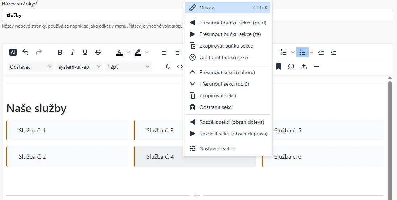The image size is (397, 200).
Task: Apply underline to text
Action: (x=85, y=52)
